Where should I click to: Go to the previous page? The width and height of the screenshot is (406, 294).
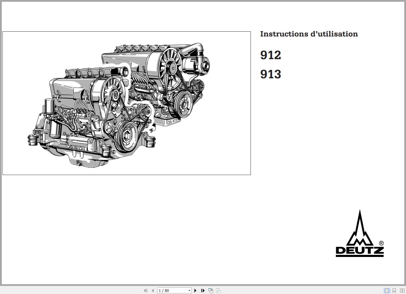[x=153, y=290]
